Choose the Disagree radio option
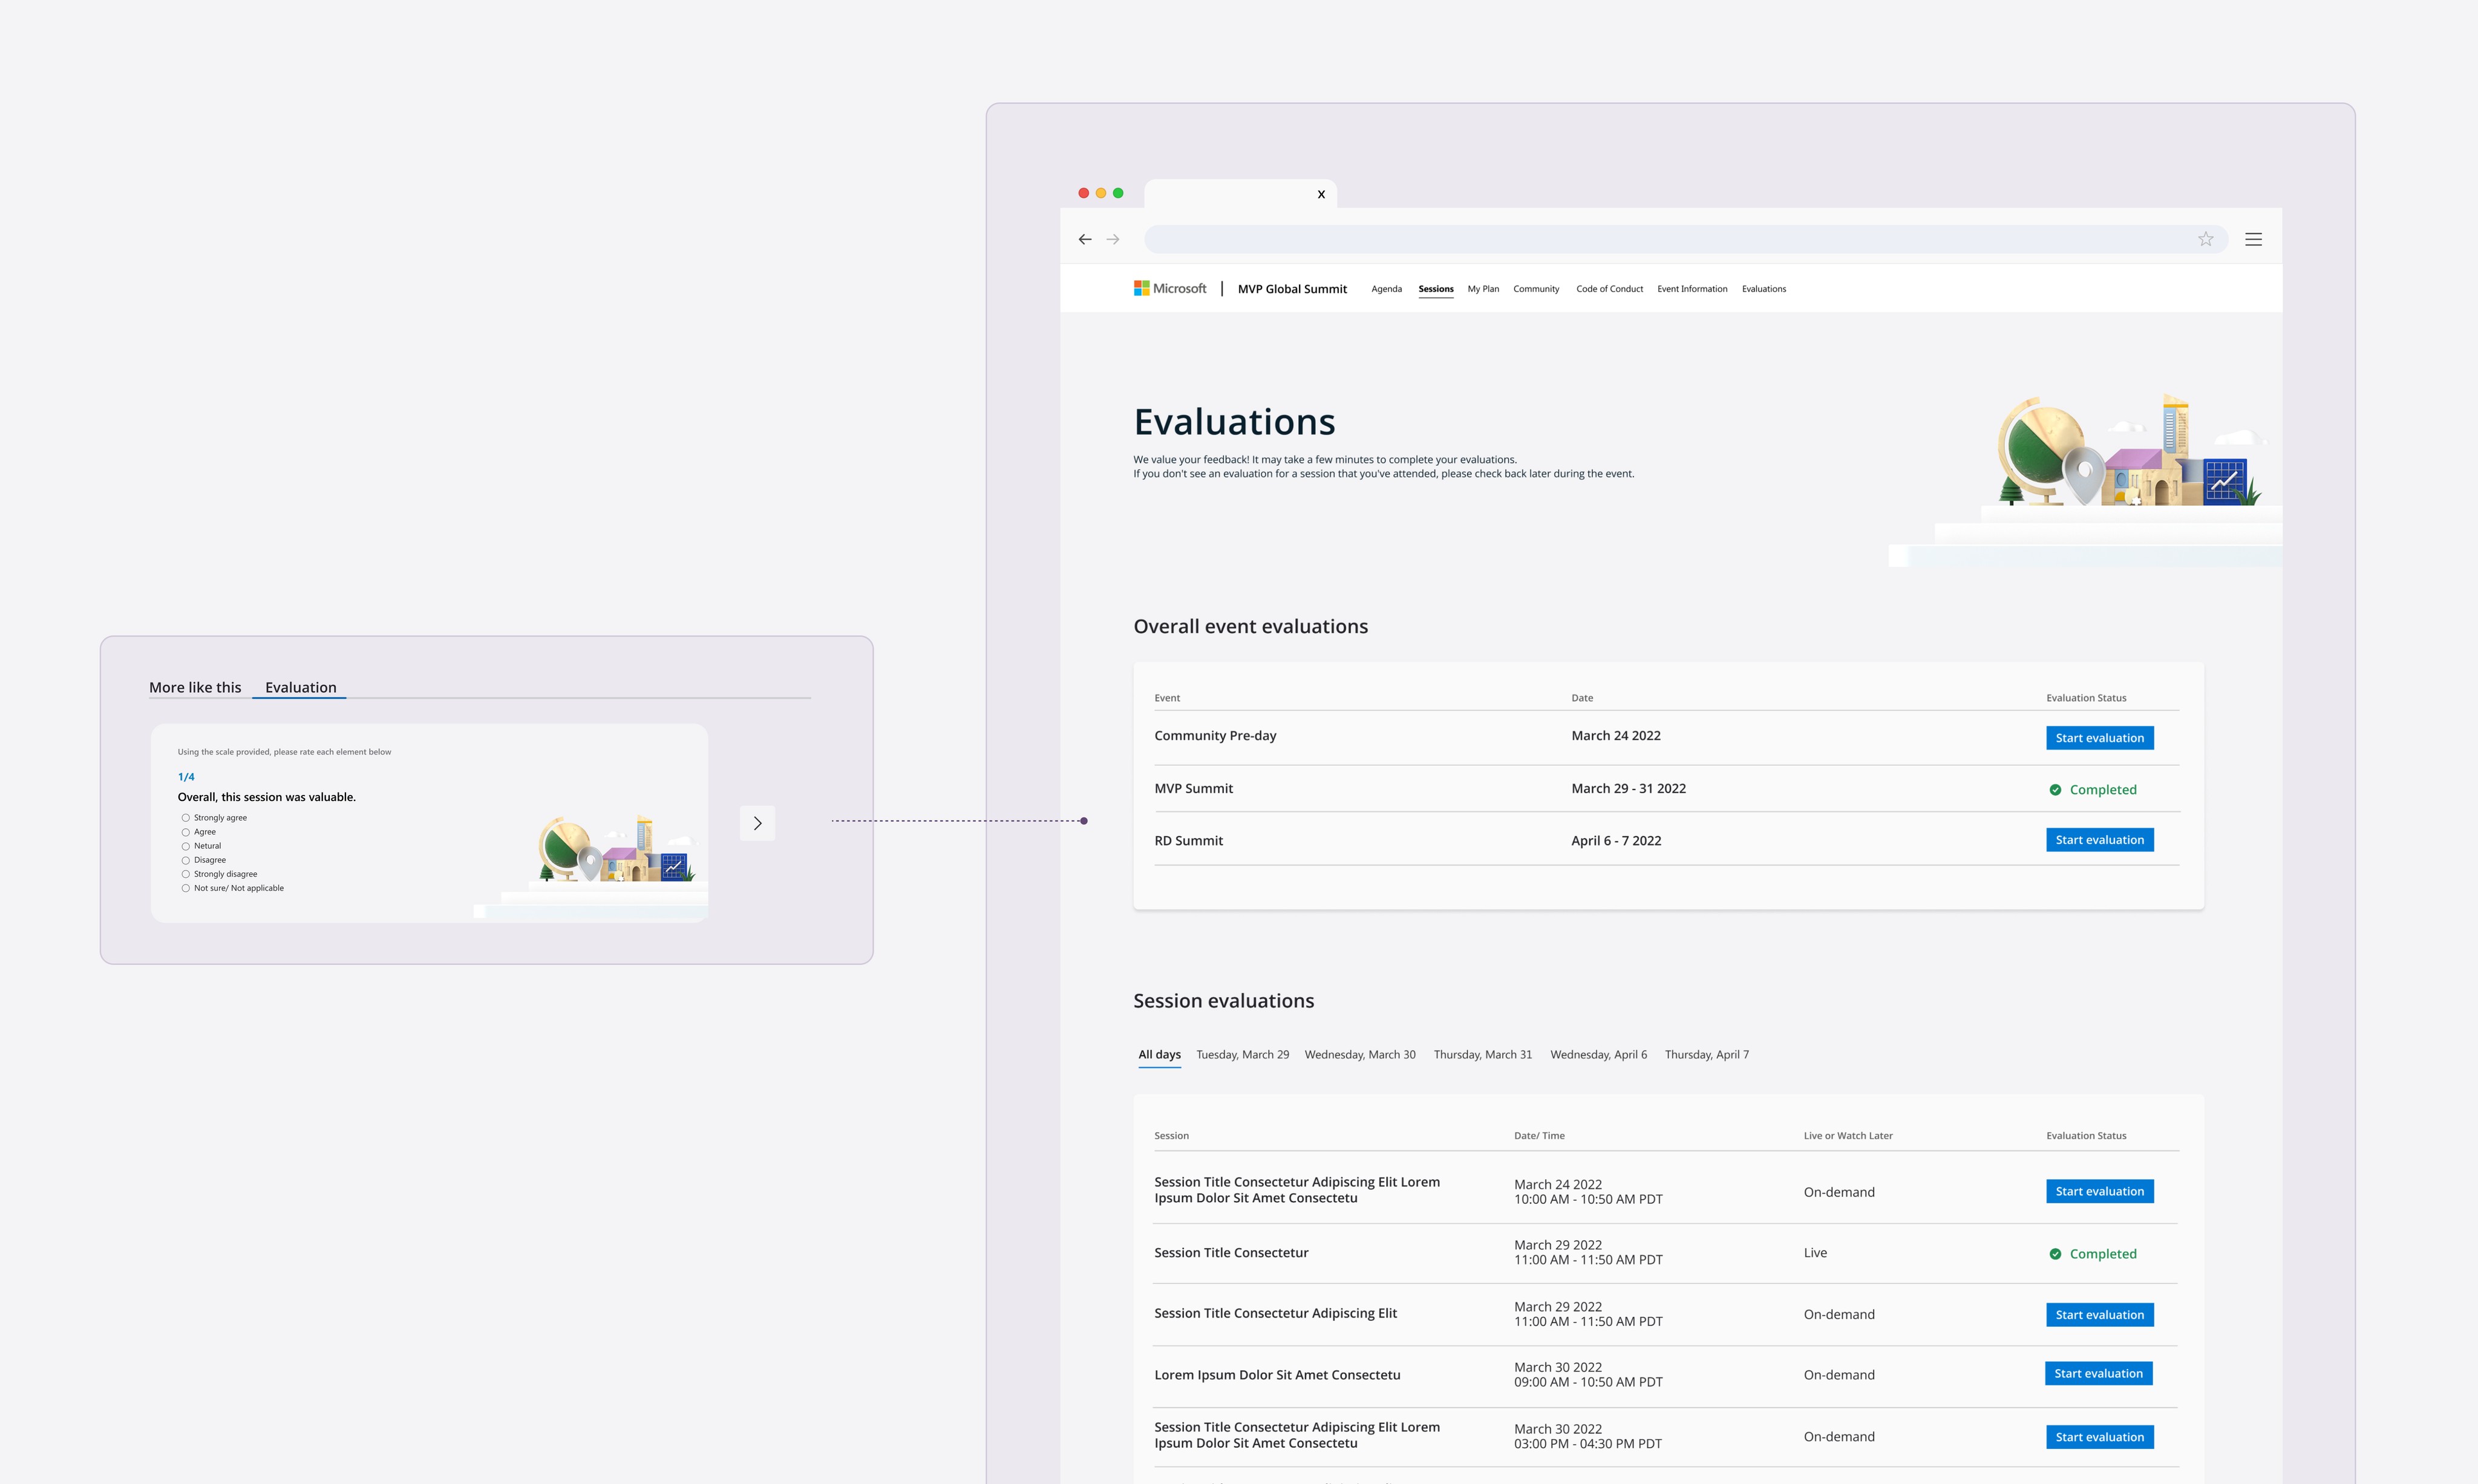The width and height of the screenshot is (2478, 1484). pyautogui.click(x=186, y=860)
